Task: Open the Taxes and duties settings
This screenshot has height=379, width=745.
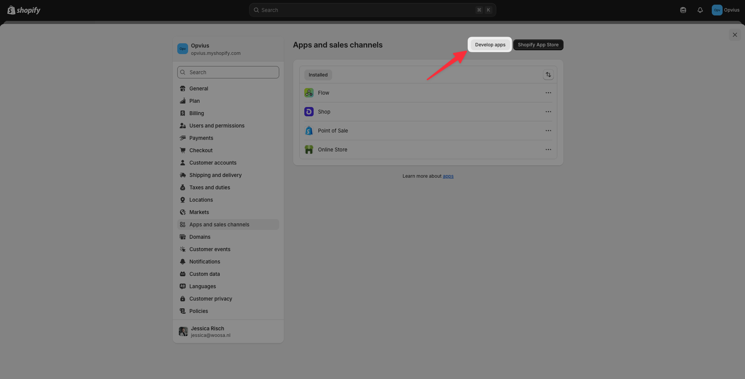Action: point(228,187)
